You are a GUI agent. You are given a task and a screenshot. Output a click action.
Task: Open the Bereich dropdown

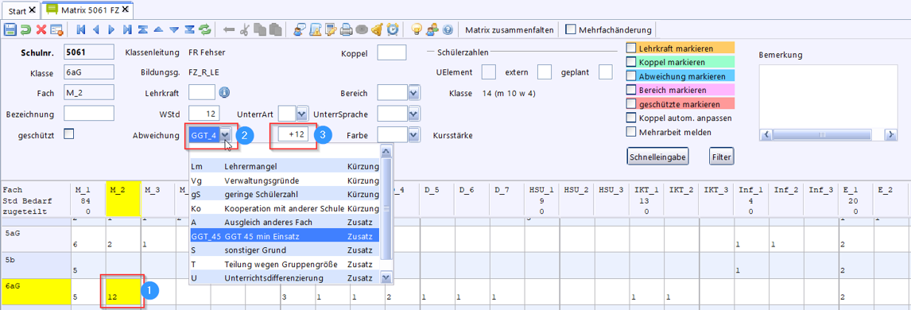pyautogui.click(x=413, y=93)
